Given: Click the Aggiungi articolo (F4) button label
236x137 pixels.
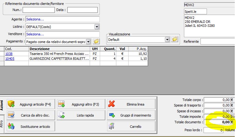Looking at the screenshot, I should tap(35, 104).
